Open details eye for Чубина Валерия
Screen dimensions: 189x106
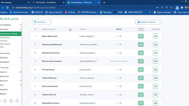[x=156, y=78]
